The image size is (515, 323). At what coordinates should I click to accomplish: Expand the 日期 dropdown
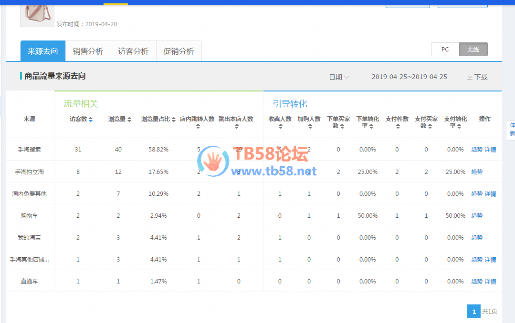pos(339,77)
